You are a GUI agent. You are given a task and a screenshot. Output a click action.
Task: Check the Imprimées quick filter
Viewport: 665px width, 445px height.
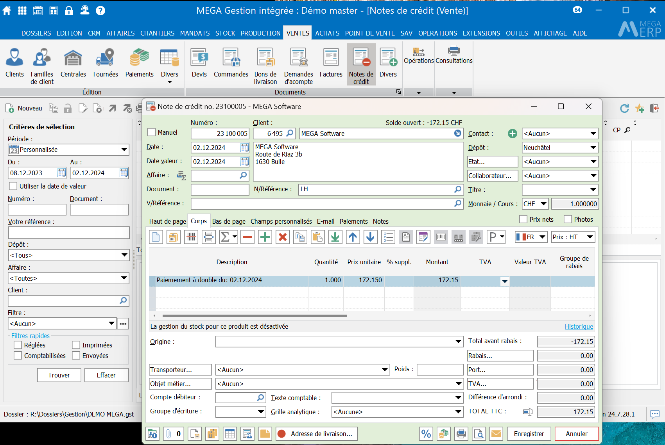(x=76, y=345)
